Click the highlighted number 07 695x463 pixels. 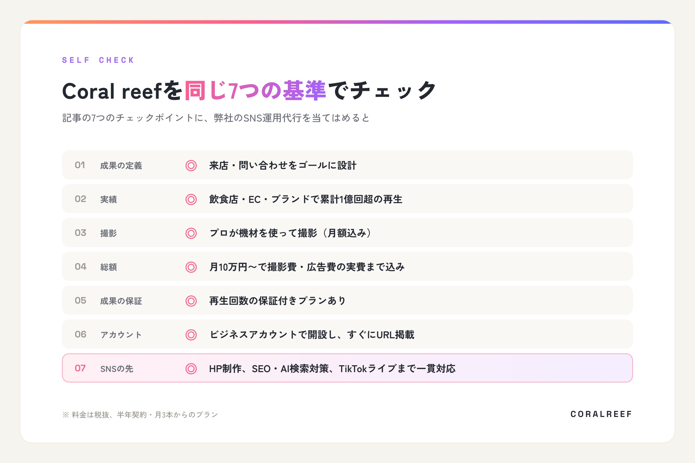[80, 368]
